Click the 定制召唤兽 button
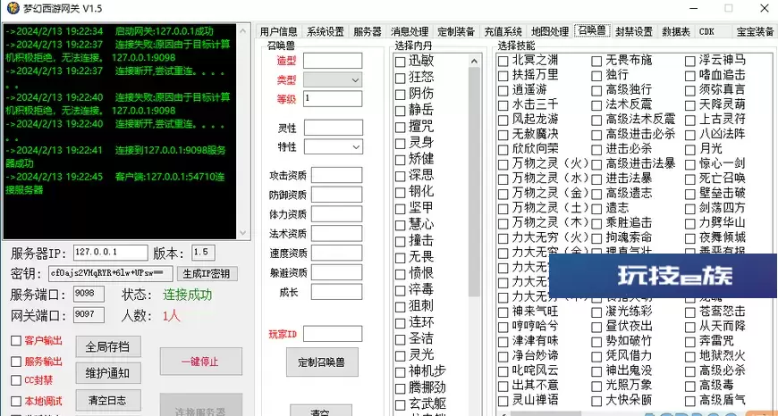 322,362
